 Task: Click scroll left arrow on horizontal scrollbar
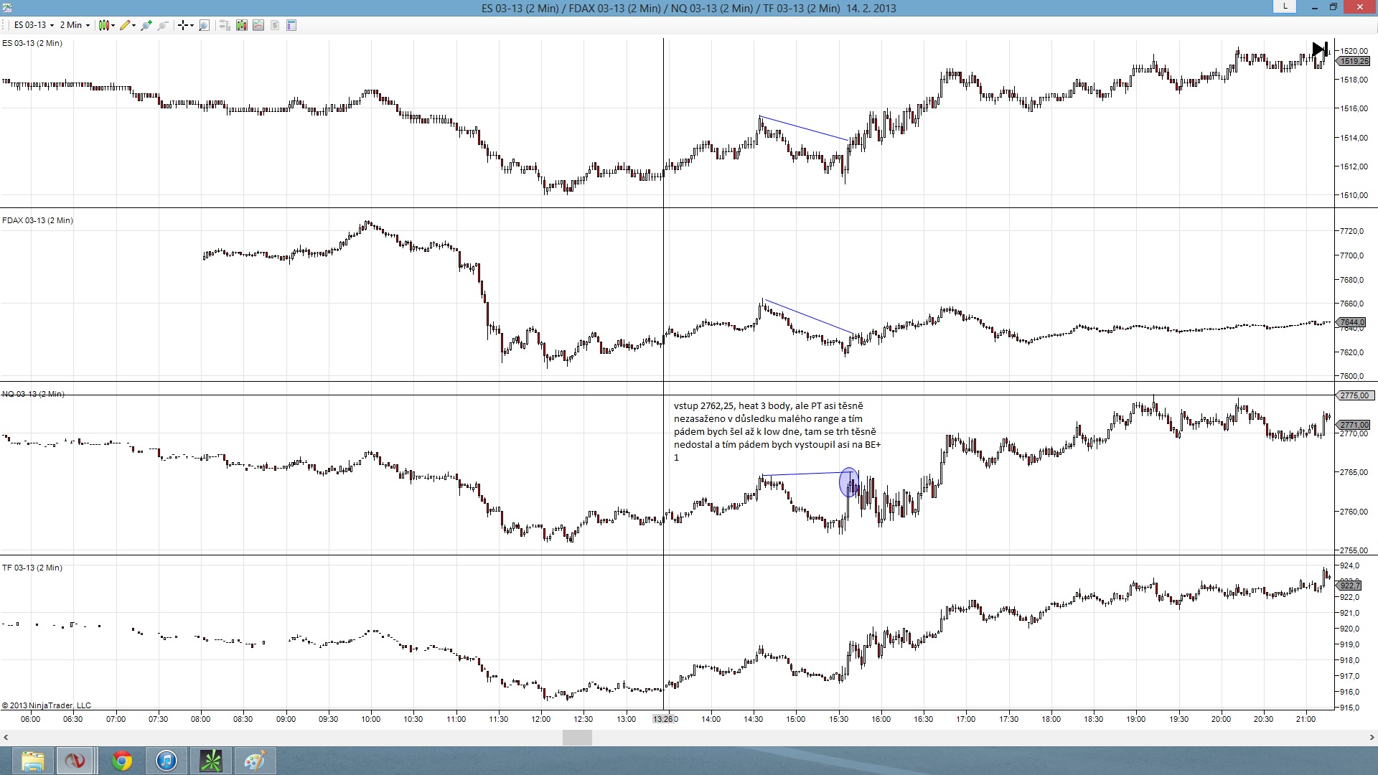(6, 737)
